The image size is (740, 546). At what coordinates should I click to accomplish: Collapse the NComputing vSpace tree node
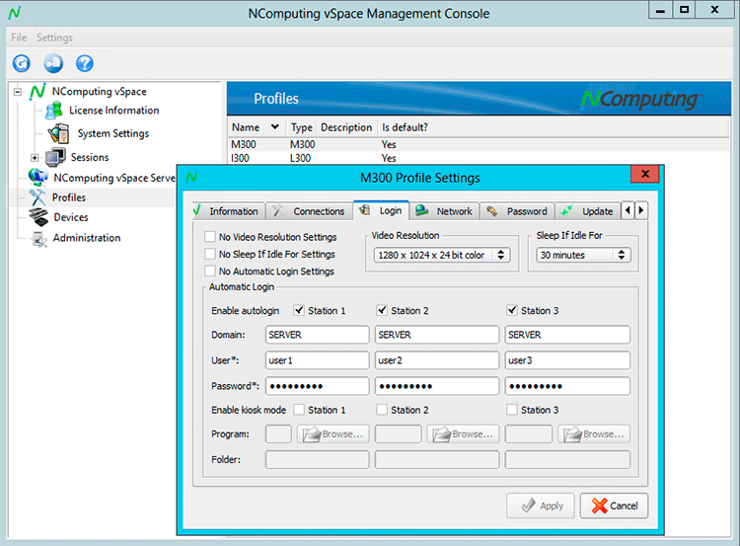click(18, 91)
